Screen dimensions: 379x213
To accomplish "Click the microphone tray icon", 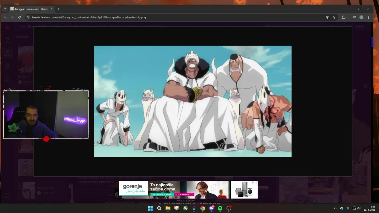I will (x=348, y=208).
